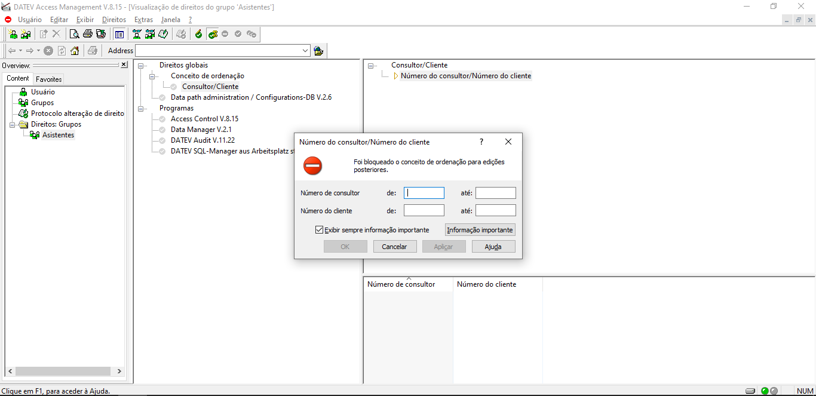This screenshot has width=816, height=396.
Task: Click the grey double circle toolbar icon
Action: click(x=251, y=34)
